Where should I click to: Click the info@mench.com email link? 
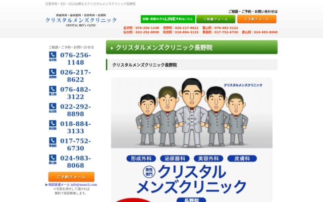(x=84, y=185)
